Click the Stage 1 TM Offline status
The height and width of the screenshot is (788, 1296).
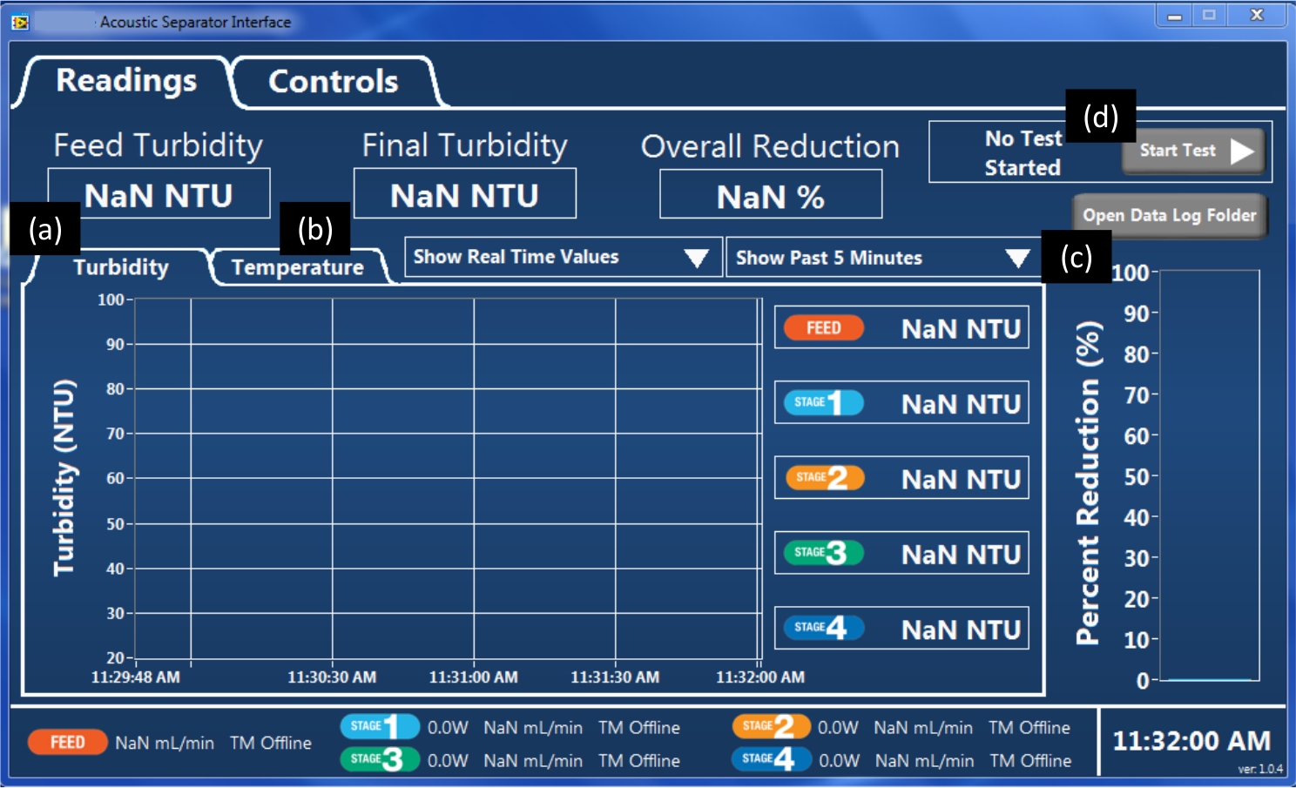[639, 727]
